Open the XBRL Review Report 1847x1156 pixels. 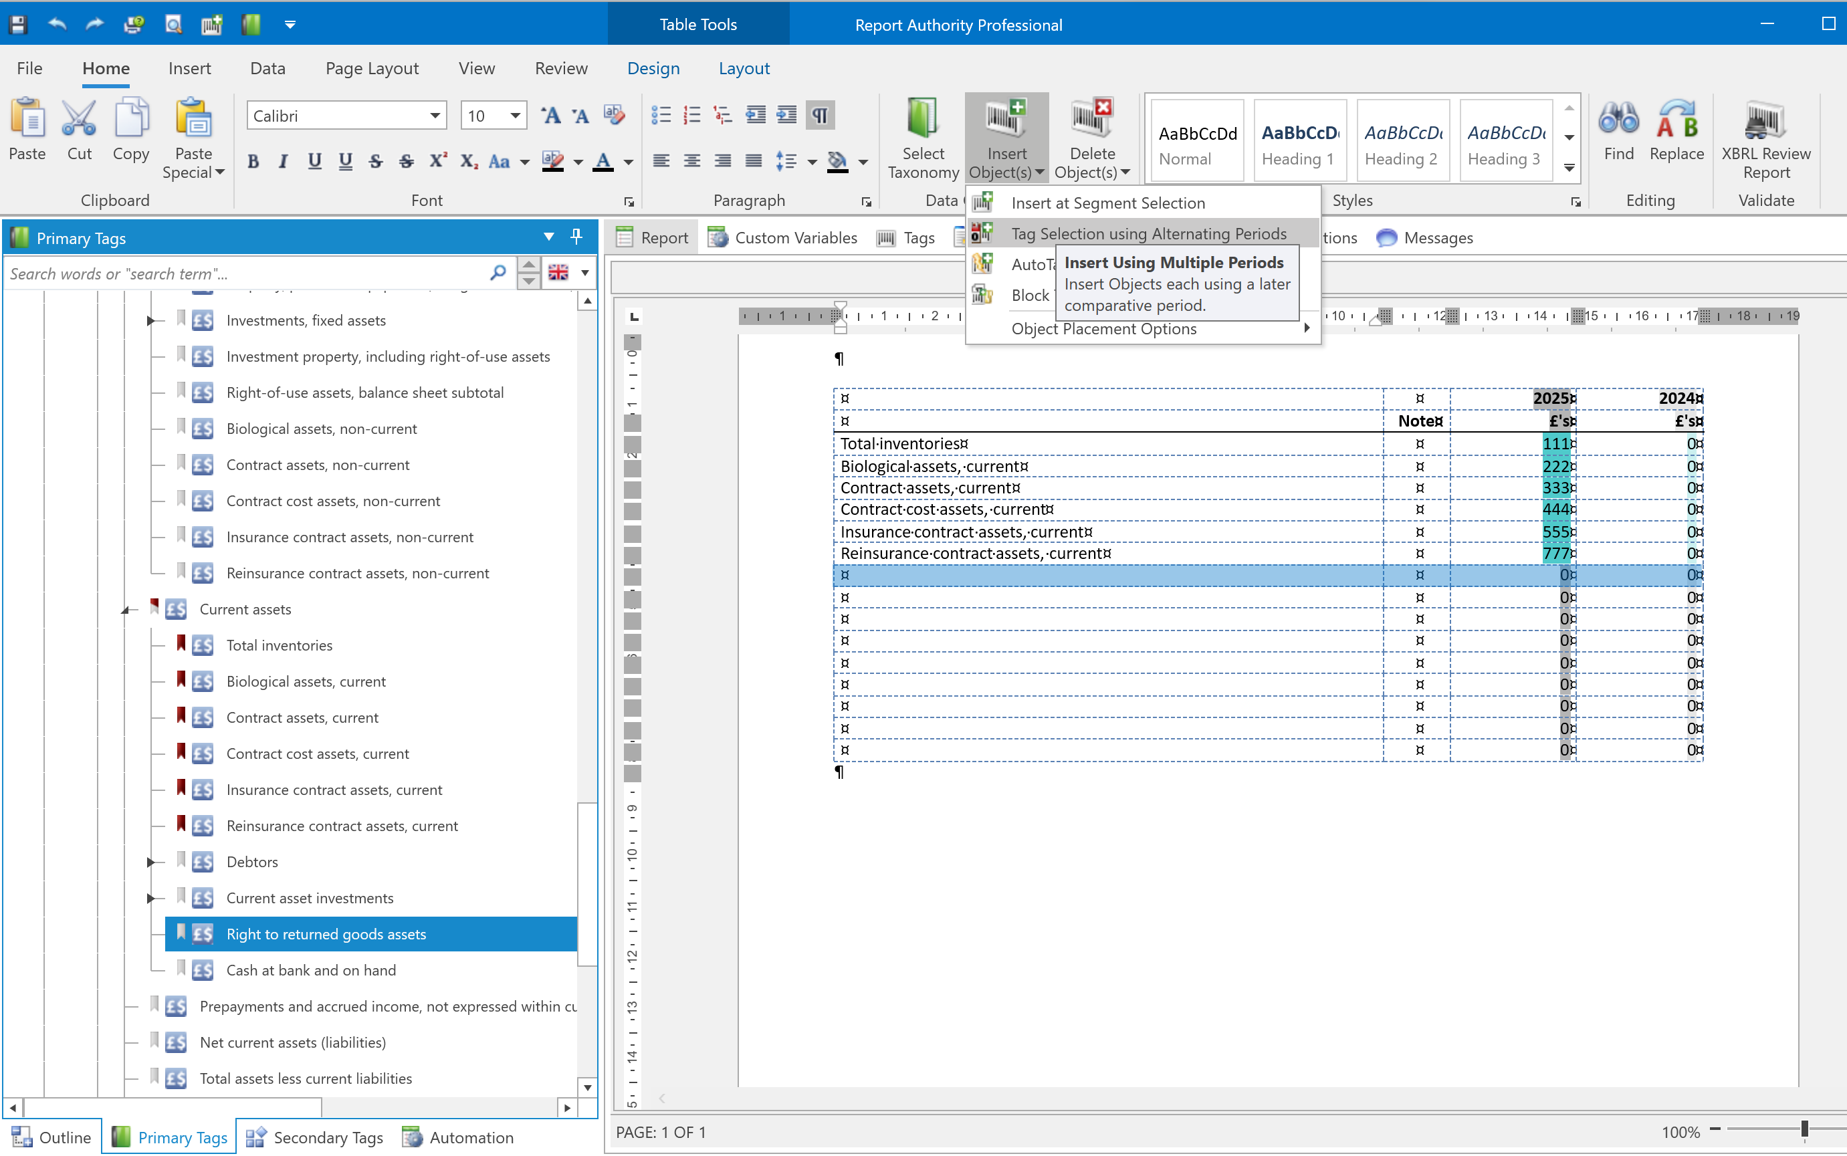point(1766,140)
